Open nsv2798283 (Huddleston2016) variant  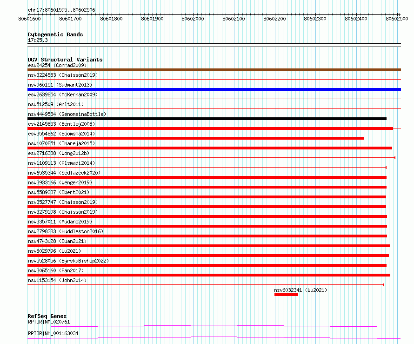pos(66,231)
